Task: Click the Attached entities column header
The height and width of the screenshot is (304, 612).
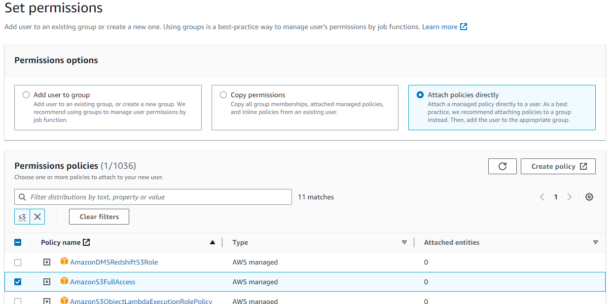Action: [452, 242]
